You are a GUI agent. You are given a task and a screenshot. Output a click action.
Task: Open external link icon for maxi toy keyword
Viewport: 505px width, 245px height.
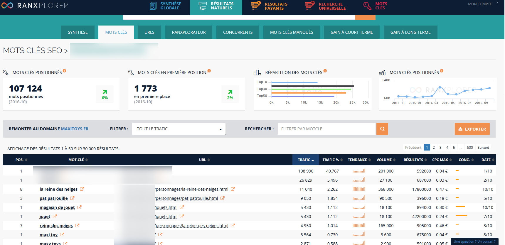point(62,234)
